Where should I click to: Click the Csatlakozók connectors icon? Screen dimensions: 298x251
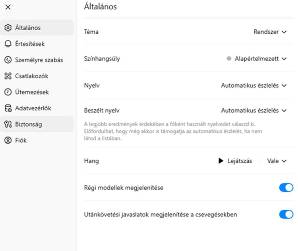tap(8, 76)
